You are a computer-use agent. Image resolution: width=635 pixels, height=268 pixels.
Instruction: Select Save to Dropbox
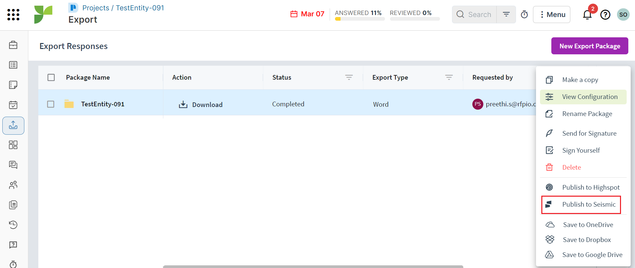(583, 240)
